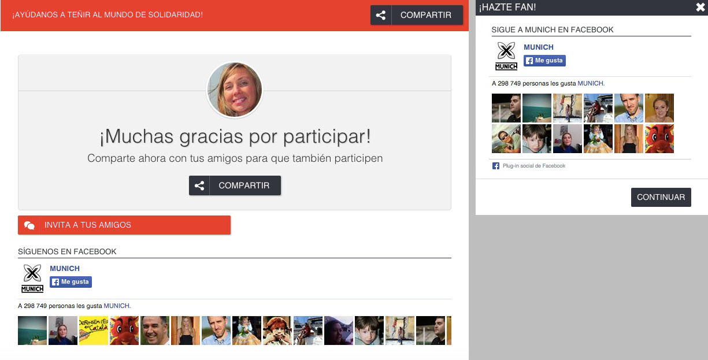Viewport: 708px width, 360px height.
Task: Click INVITA A TUS AMIGOS label
Action: (88, 225)
